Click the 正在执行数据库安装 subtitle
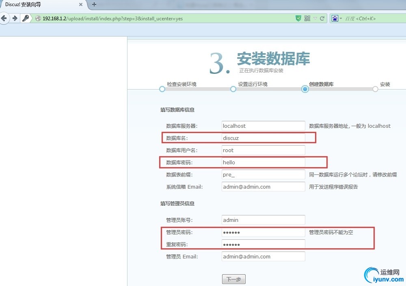The image size is (406, 286). 261,71
